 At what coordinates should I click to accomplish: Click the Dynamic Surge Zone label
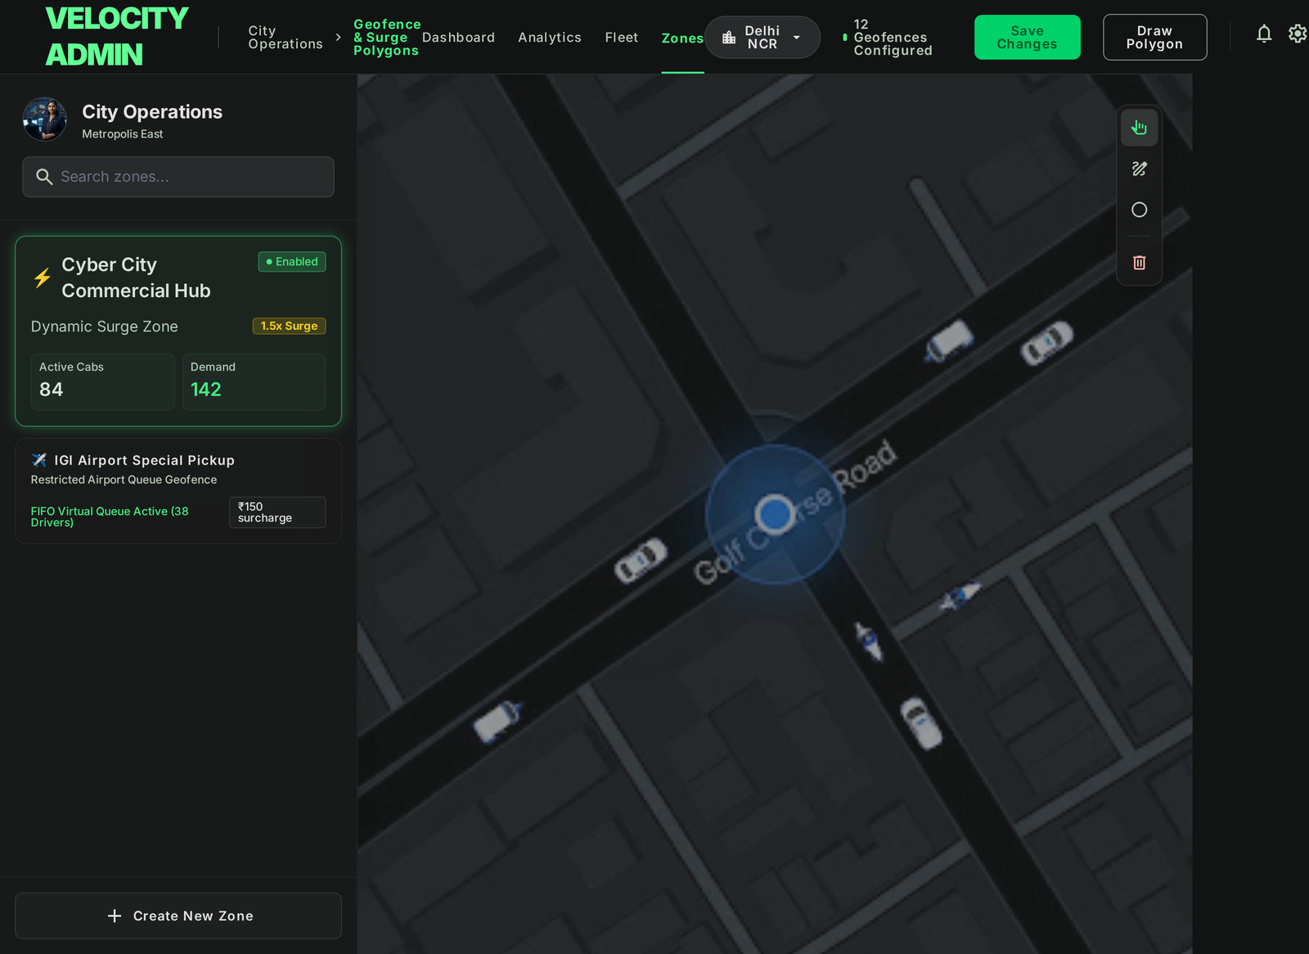point(105,326)
